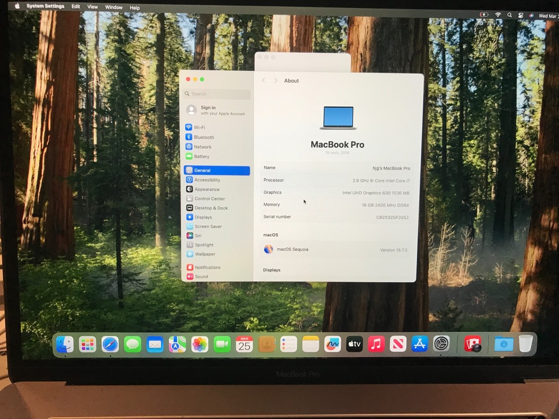
Task: Sign in with your Apple Account
Action: click(217, 110)
